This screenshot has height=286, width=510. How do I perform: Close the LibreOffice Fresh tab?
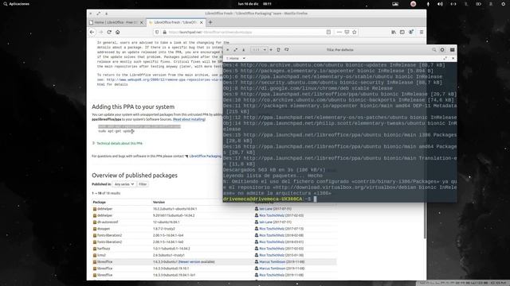(x=202, y=22)
